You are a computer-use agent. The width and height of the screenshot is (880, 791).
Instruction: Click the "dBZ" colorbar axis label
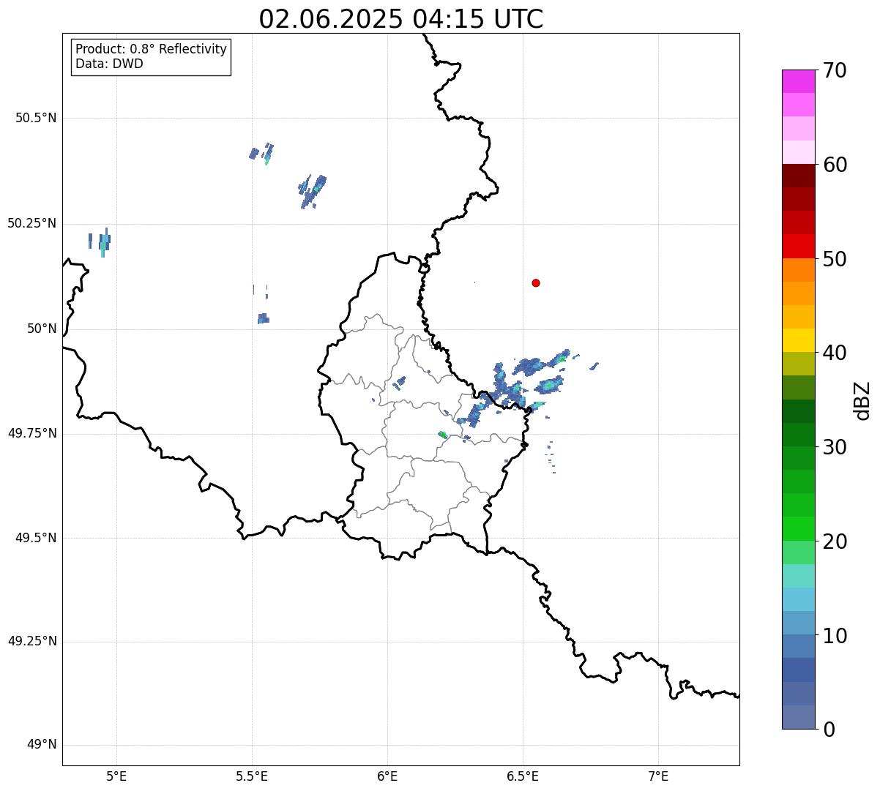pyautogui.click(x=862, y=400)
